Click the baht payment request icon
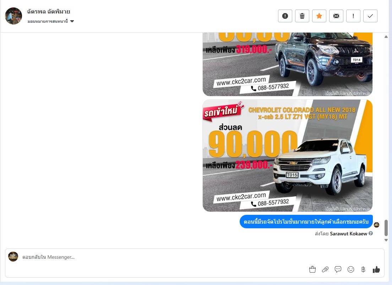Image resolution: width=392 pixels, height=285 pixels. pos(363,269)
